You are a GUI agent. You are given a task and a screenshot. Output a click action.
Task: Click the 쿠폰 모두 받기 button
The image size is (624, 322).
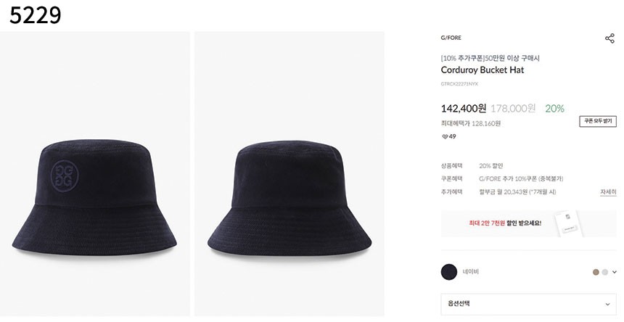click(x=597, y=121)
